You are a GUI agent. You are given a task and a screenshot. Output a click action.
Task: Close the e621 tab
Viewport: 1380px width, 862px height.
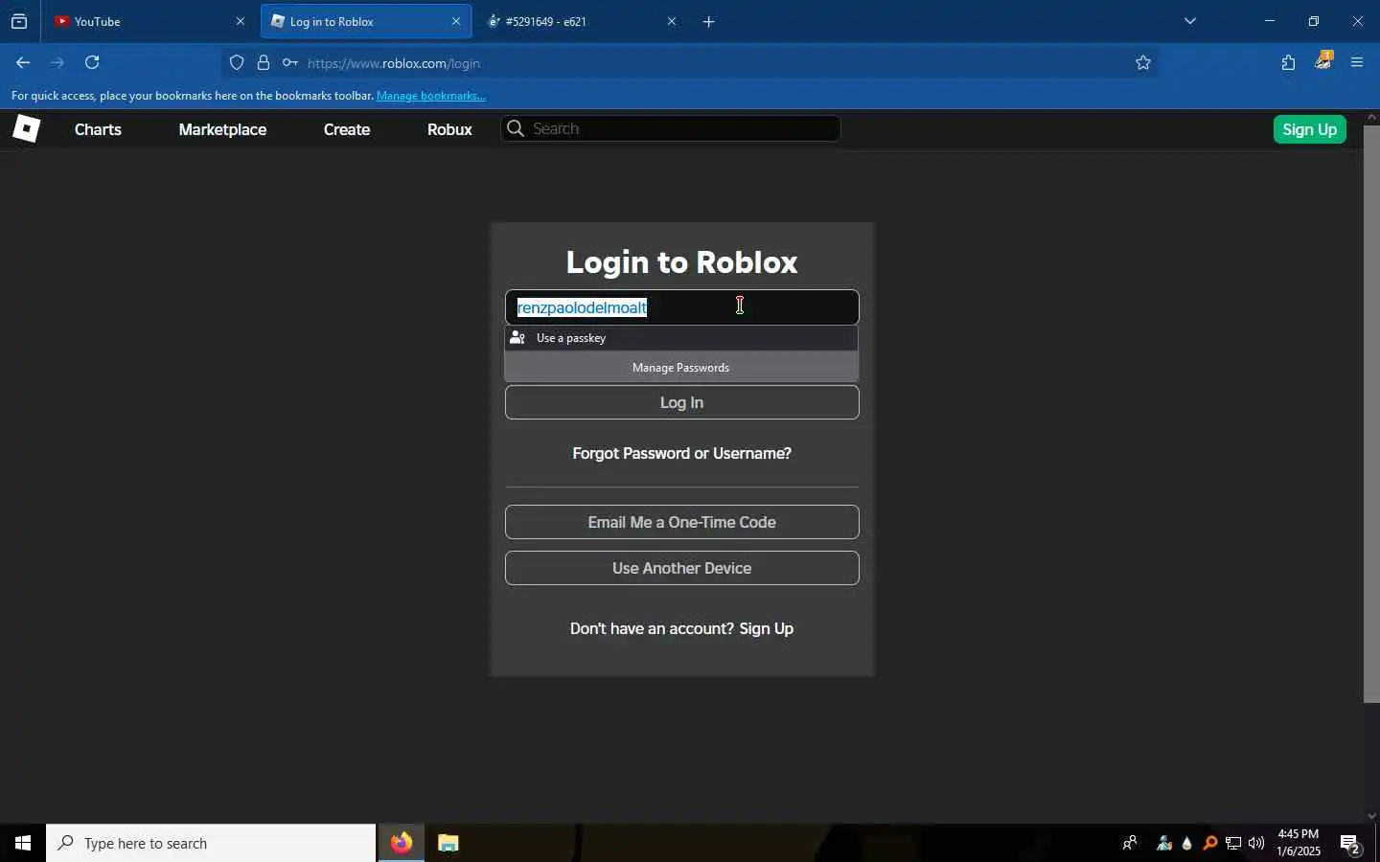tap(672, 21)
